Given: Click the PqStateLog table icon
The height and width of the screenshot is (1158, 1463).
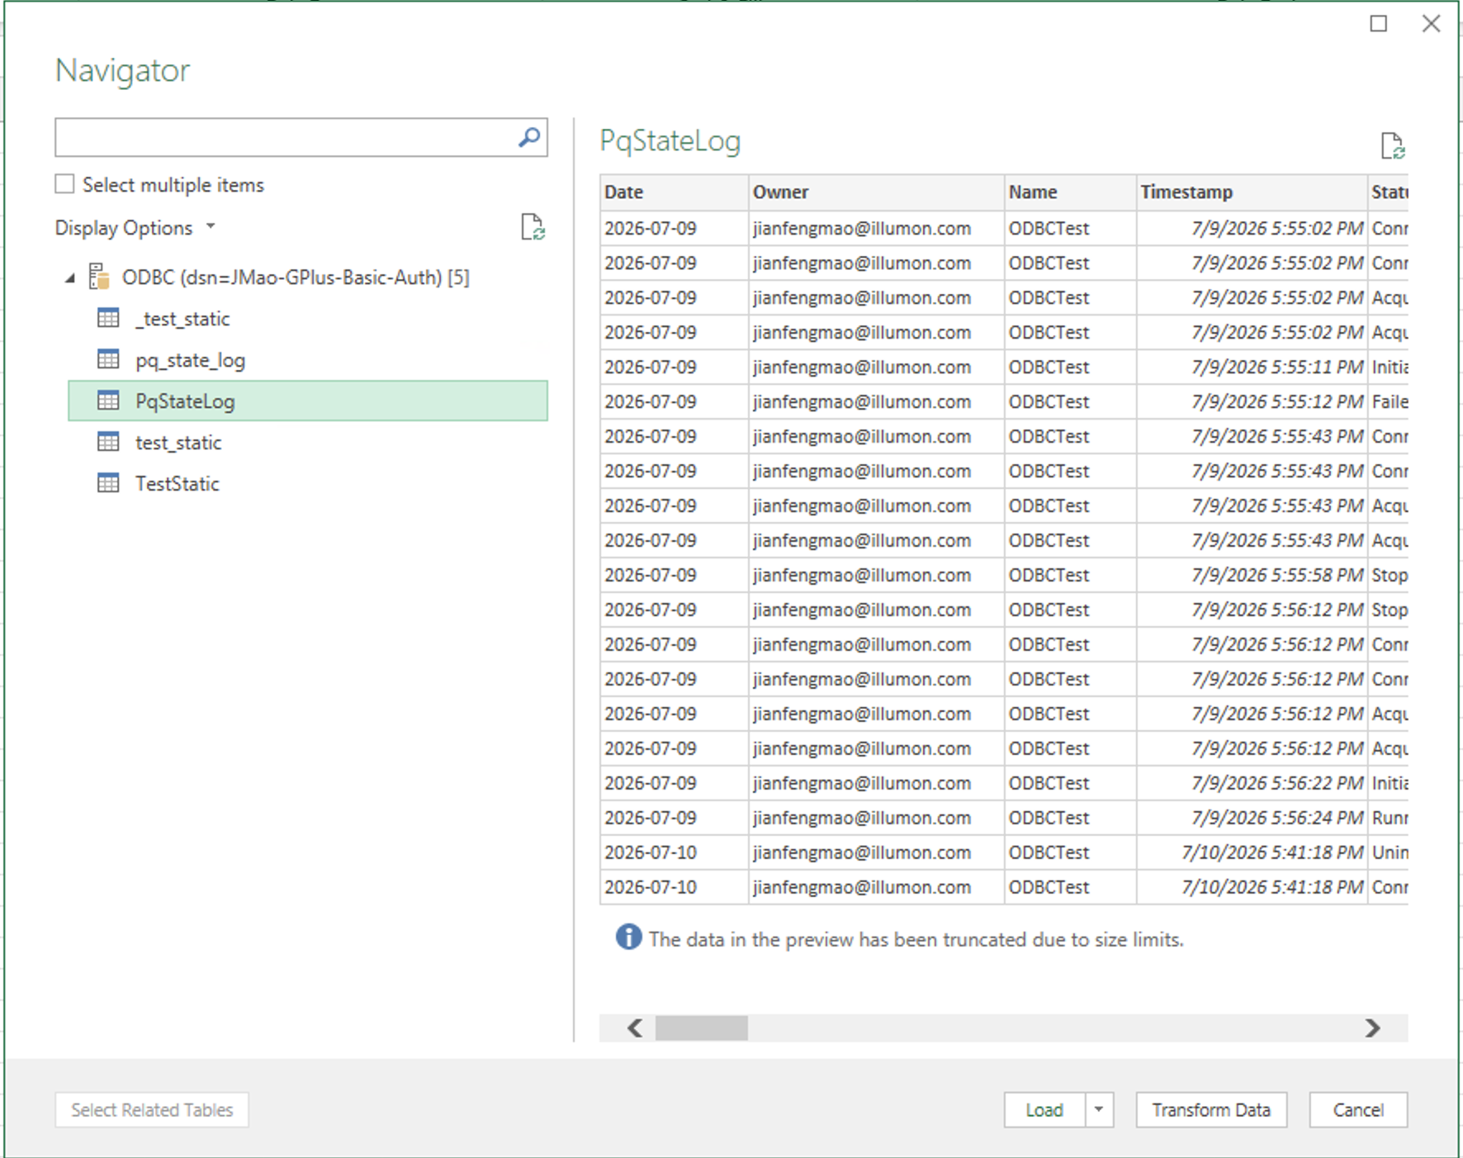Looking at the screenshot, I should point(108,401).
